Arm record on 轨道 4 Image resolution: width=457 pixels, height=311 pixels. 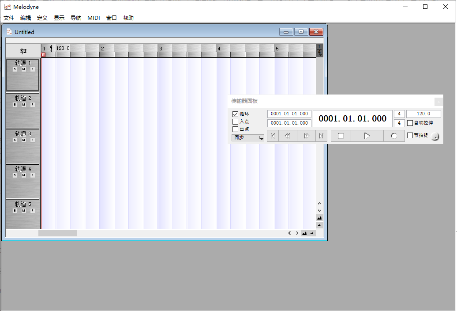[x=32, y=175]
